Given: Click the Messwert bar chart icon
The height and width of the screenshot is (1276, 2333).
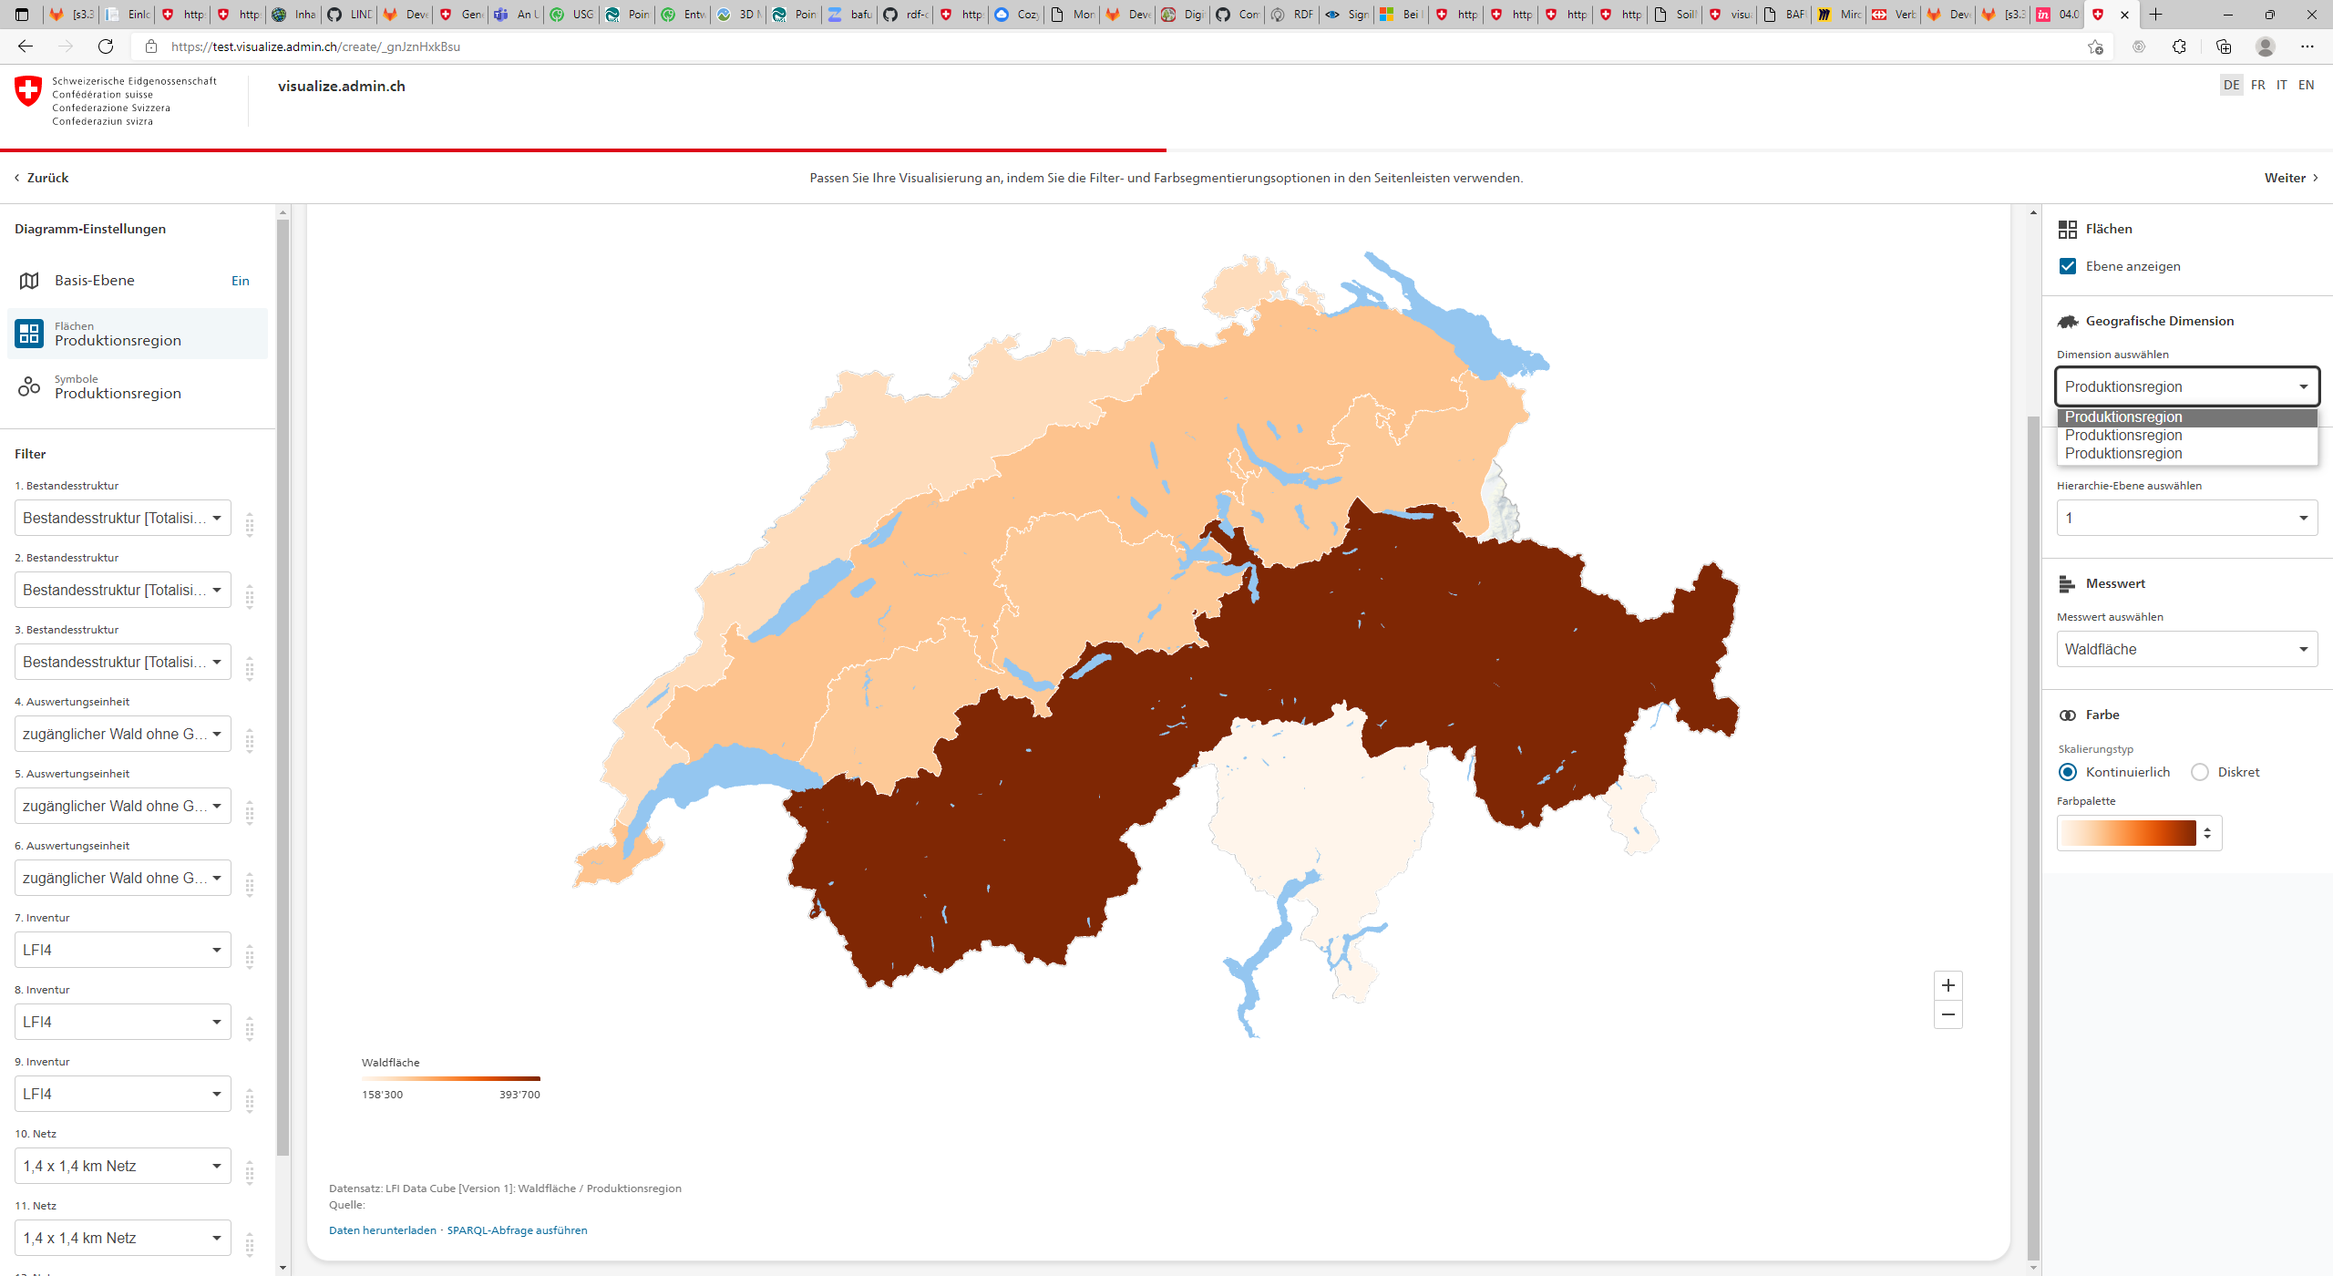Looking at the screenshot, I should pos(2068,582).
